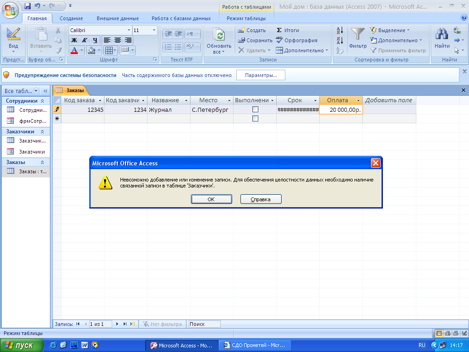This screenshot has width=469, height=352.
Task: Click the Поиск search field
Action: click(x=205, y=324)
